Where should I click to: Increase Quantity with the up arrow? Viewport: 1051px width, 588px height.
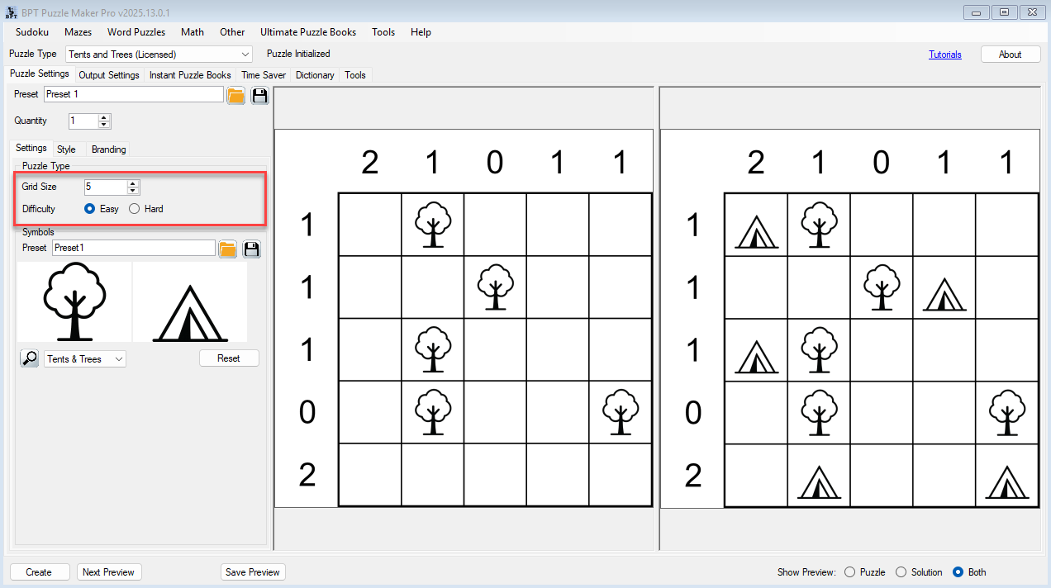point(104,117)
